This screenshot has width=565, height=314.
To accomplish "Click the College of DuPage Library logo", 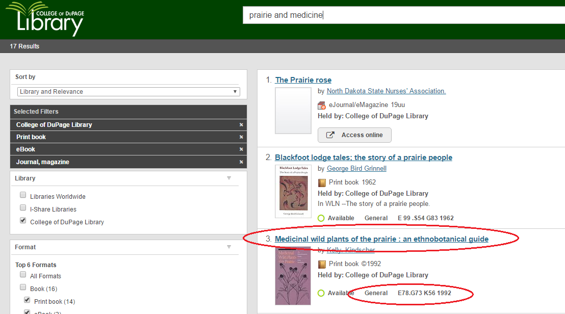I will tap(44, 18).
